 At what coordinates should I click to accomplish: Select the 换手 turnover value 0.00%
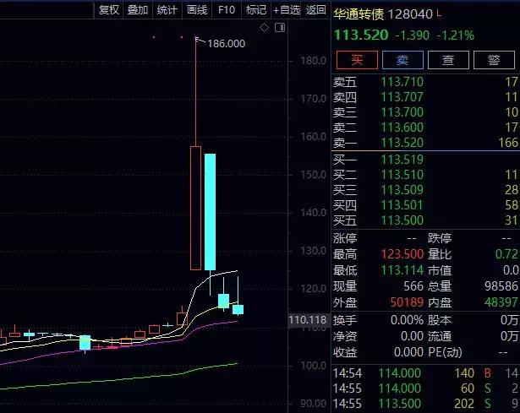coord(407,320)
